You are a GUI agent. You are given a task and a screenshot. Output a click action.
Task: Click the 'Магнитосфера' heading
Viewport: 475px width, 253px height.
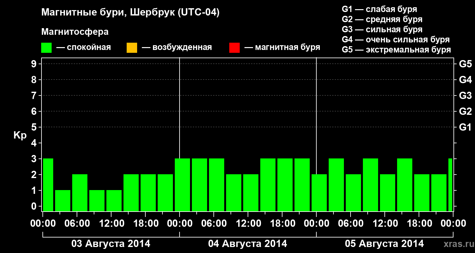pos(75,32)
